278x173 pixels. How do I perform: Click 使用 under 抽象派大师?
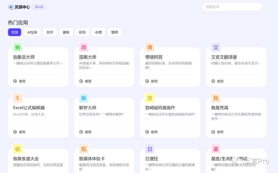coord(19,81)
